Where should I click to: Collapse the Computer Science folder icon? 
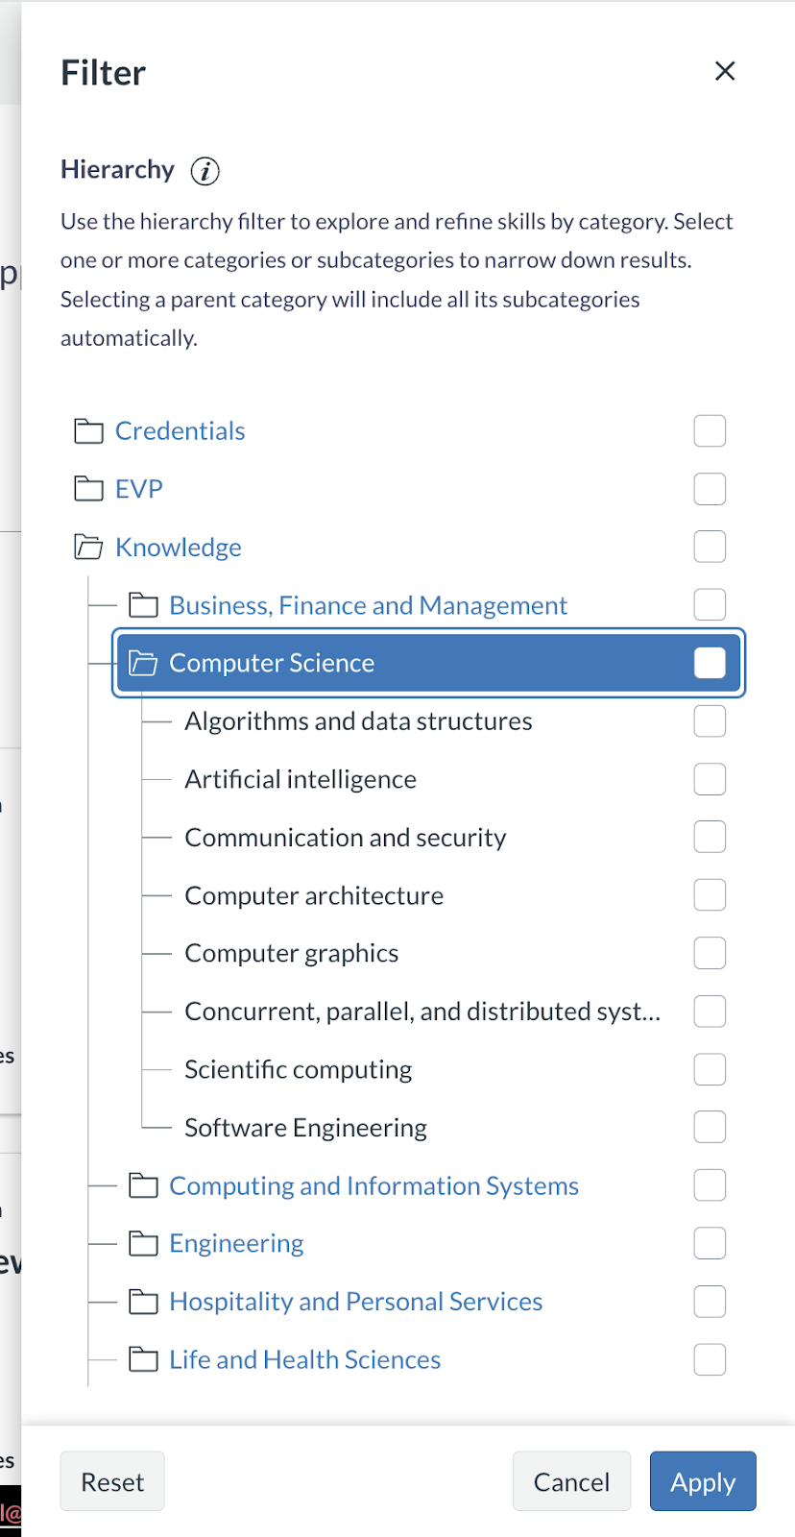[x=143, y=663]
